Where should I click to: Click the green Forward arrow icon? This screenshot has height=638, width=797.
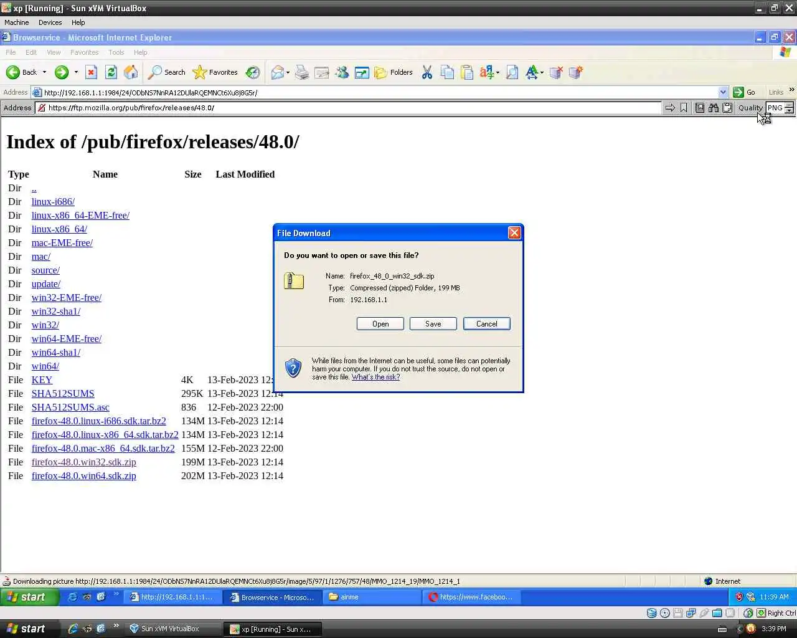click(x=61, y=72)
